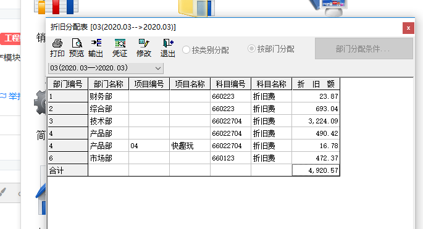Click the 部门分配条件 button
This screenshot has height=229, width=423.
click(x=364, y=49)
